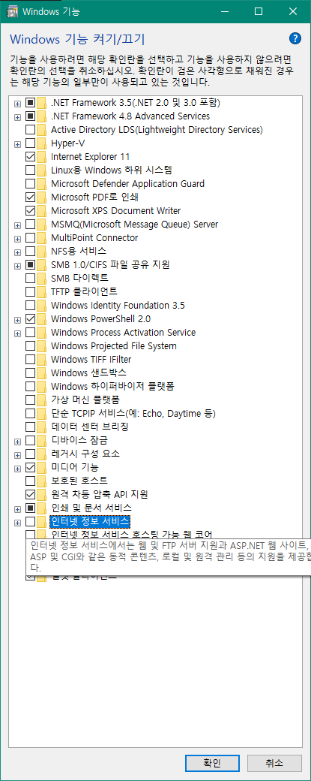This screenshot has width=311, height=781.
Task: Check the 가상 머신 플랫폼 checkbox
Action: (x=30, y=400)
